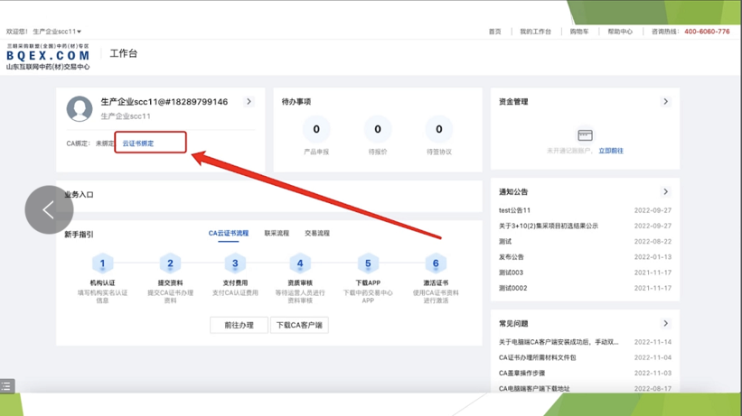Click the 待报价 count of 0
Image resolution: width=742 pixels, height=416 pixels.
378,130
